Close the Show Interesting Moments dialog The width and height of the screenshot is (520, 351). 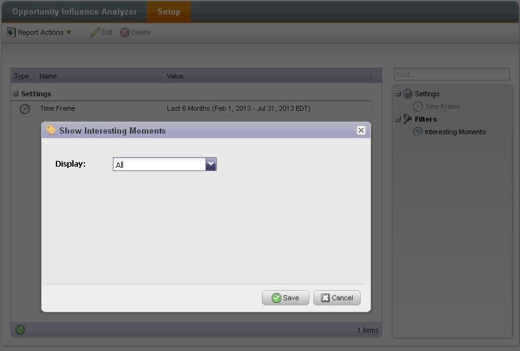[x=361, y=131]
